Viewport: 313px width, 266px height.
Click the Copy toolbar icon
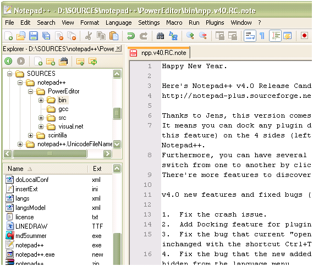pos(101,36)
